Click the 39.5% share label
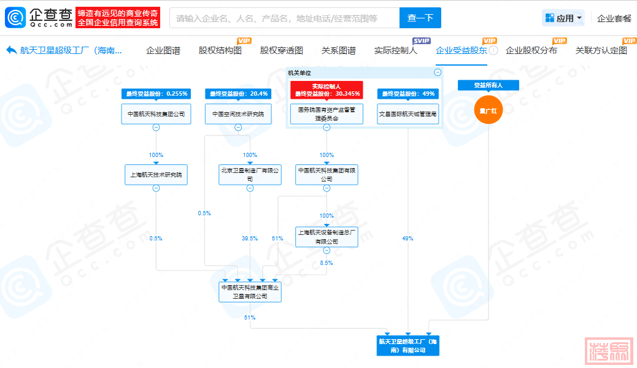637x368 pixels. [x=250, y=239]
